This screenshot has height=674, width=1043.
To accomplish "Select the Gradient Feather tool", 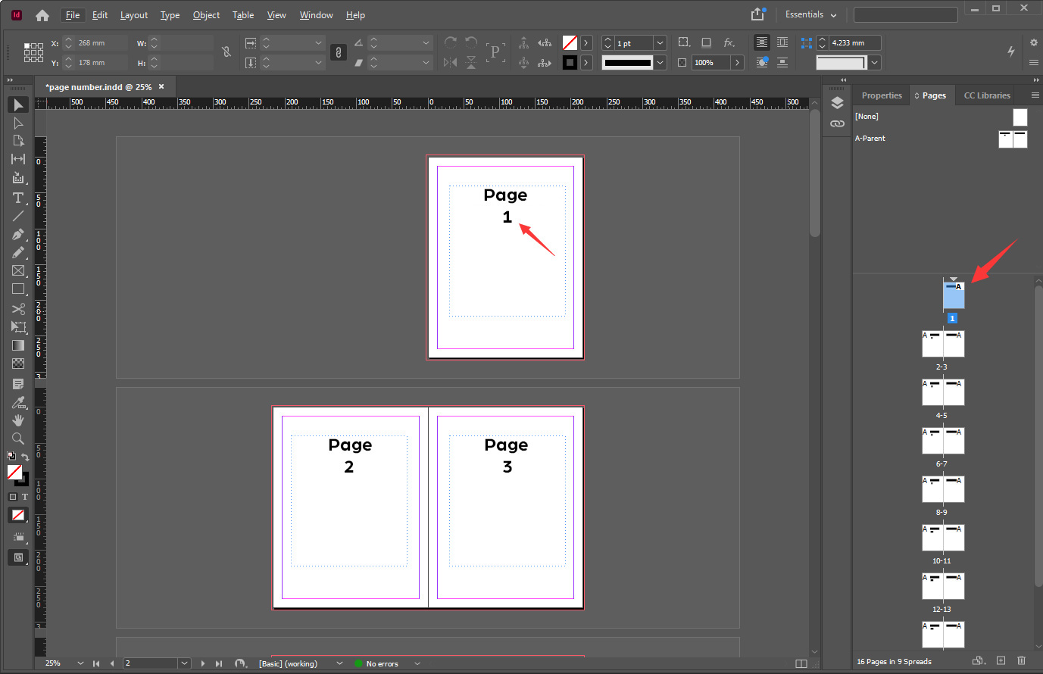I will (18, 364).
